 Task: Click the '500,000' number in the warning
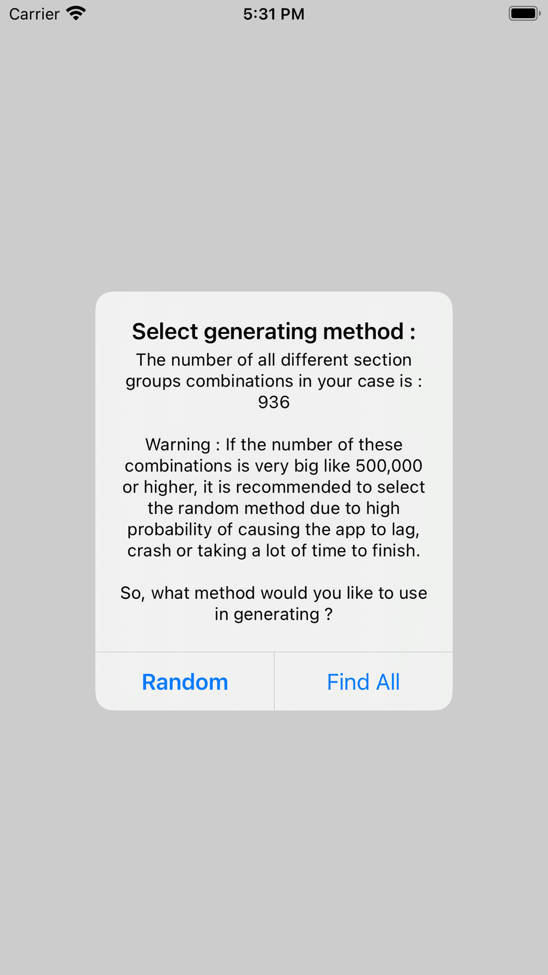tap(389, 466)
